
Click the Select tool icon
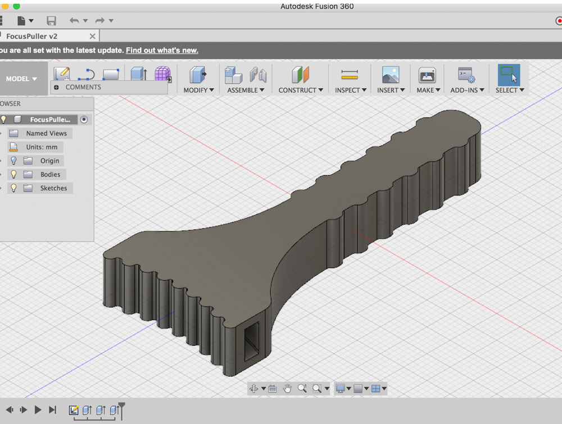point(509,75)
